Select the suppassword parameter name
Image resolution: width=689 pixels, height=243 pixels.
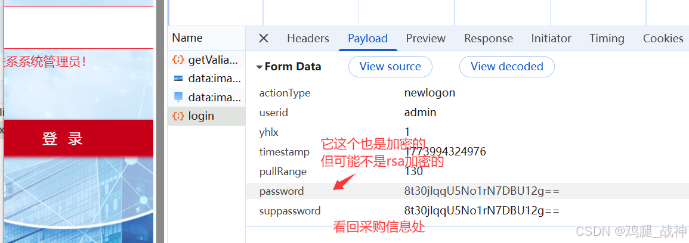[x=290, y=211]
